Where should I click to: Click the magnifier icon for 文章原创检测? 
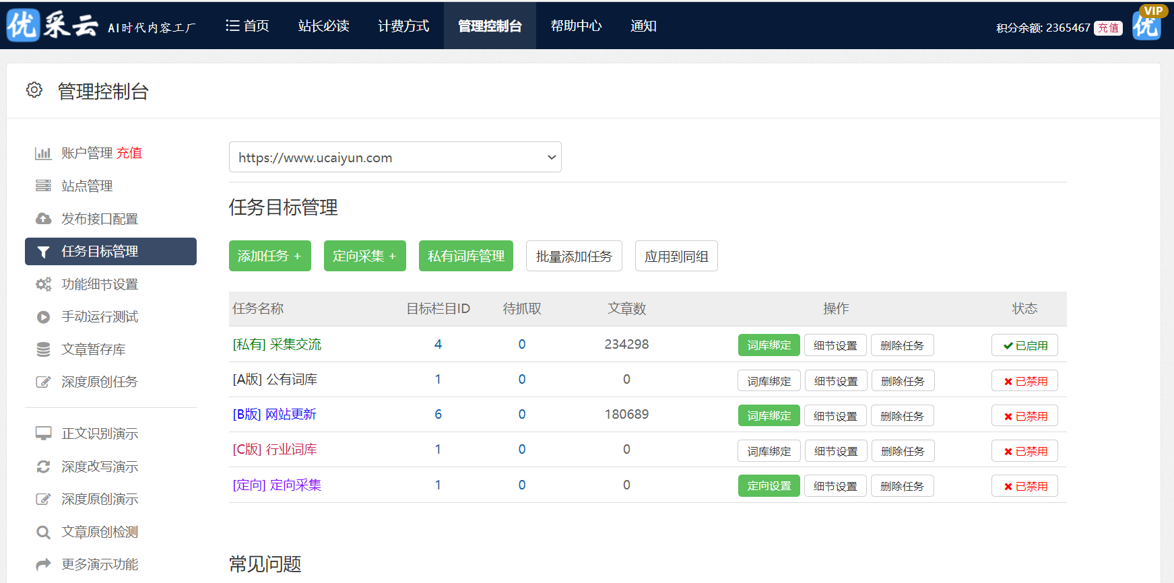coord(43,533)
